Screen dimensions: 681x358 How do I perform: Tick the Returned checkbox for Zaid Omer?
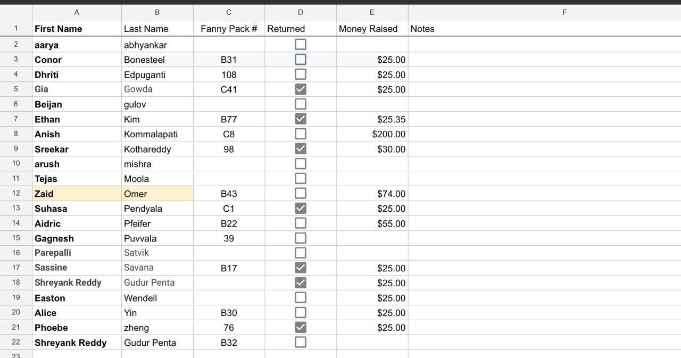301,194
